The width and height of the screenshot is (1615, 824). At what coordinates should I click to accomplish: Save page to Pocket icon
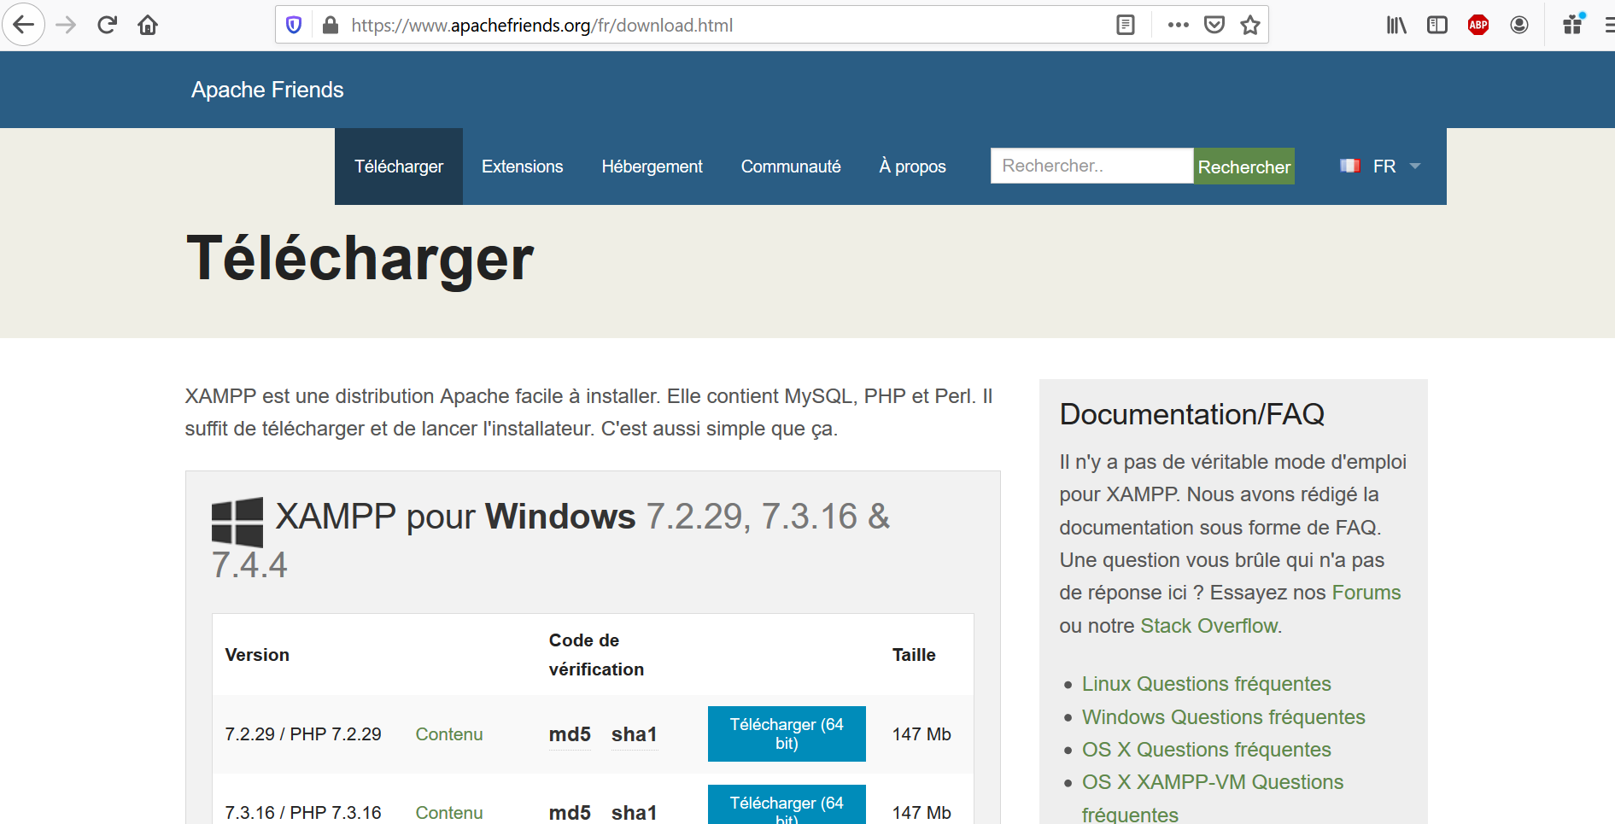1214,25
